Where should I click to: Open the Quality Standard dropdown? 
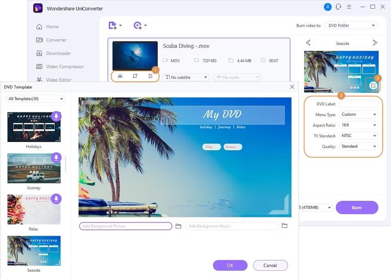[358, 146]
